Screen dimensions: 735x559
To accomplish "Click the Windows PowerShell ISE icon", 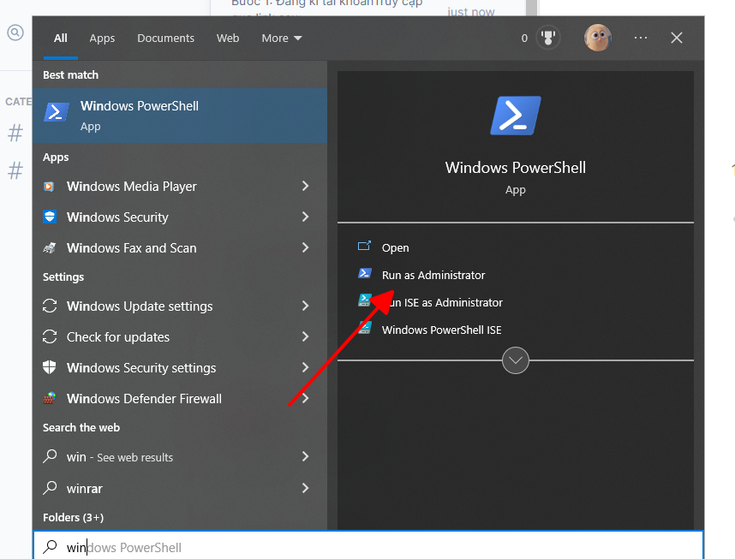I will pos(365,328).
